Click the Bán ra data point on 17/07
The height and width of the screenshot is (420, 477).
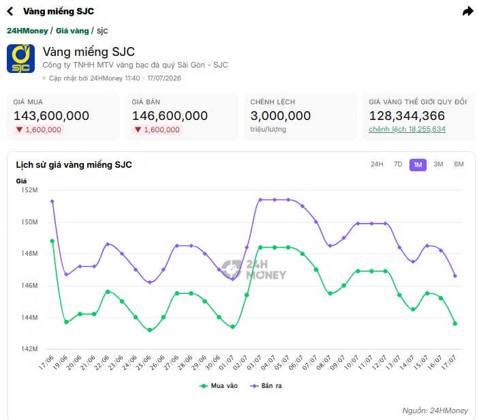coord(455,276)
